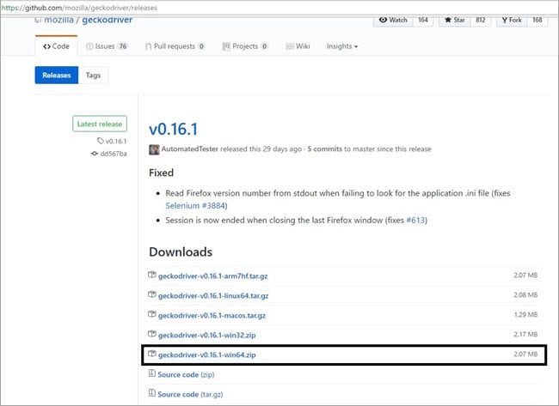Click the Fixed heading
This screenshot has width=559, height=406.
coord(162,173)
